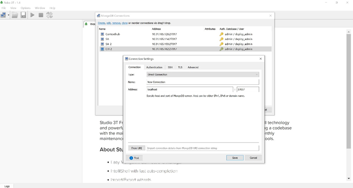This screenshot has width=353, height=188.
Task: Open the connect icon's dropdown arrow
Action: [x=9, y=15]
